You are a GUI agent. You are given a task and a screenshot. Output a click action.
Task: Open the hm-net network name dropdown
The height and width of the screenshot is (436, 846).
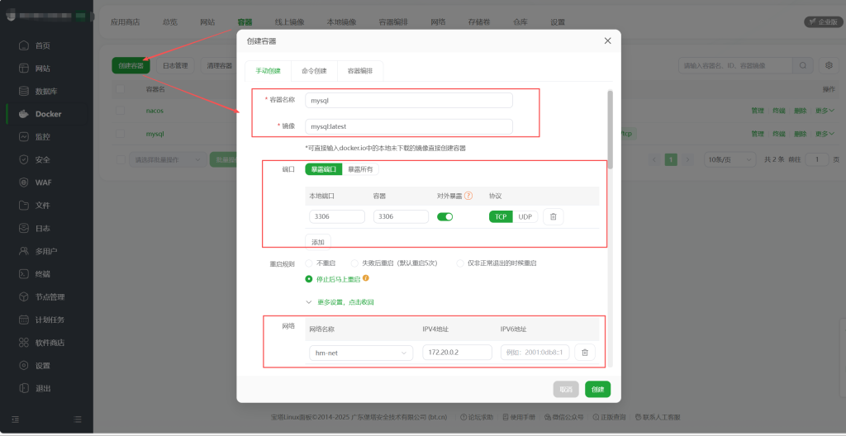360,353
